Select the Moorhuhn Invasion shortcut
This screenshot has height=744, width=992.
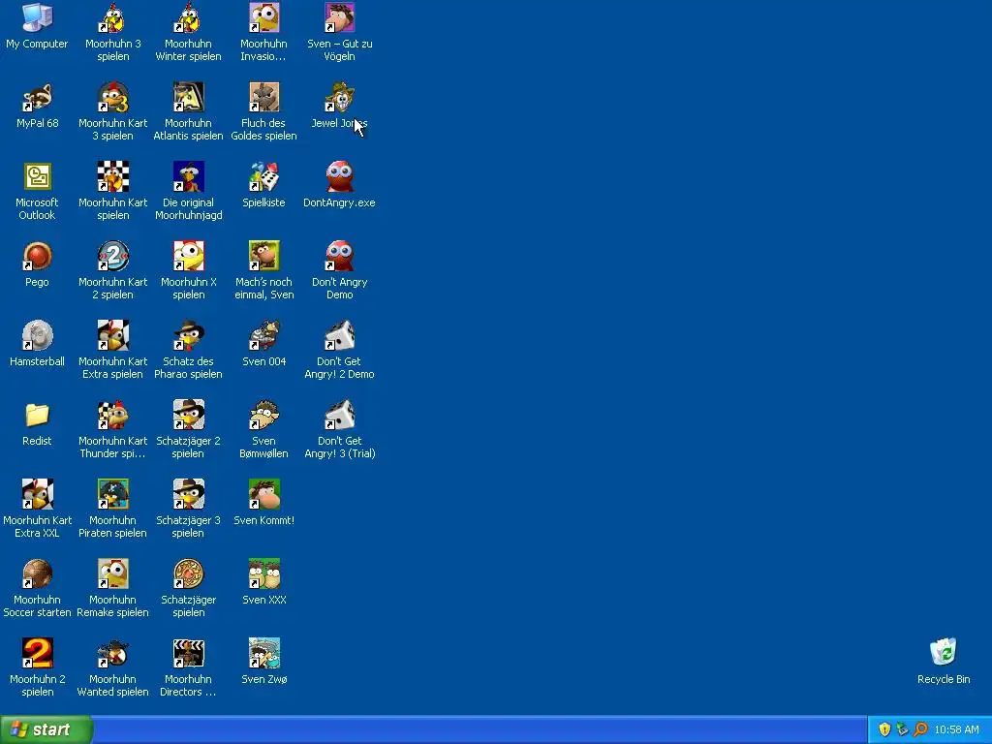[x=263, y=17]
